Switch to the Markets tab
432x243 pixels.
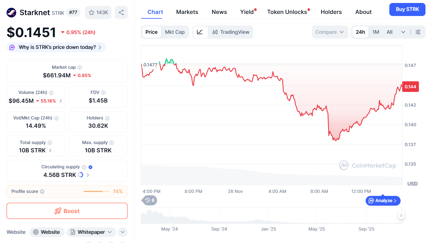tap(187, 12)
